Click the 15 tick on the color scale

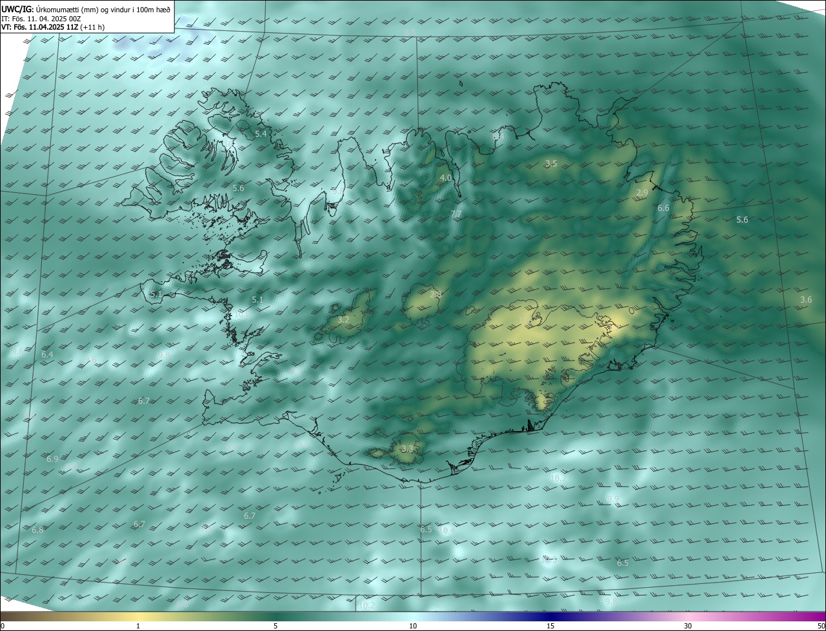(550, 626)
